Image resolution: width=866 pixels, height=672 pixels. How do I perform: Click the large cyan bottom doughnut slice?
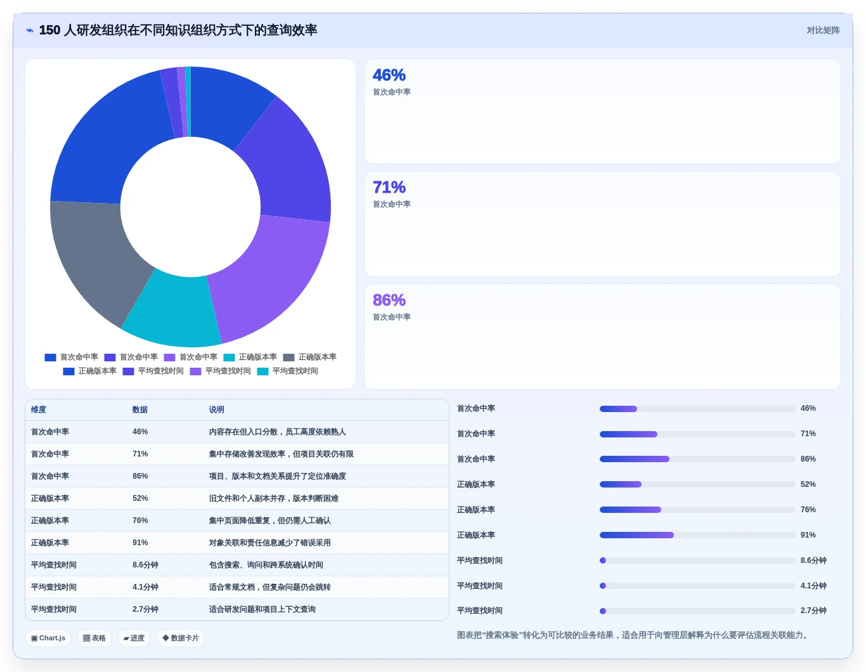(x=173, y=311)
